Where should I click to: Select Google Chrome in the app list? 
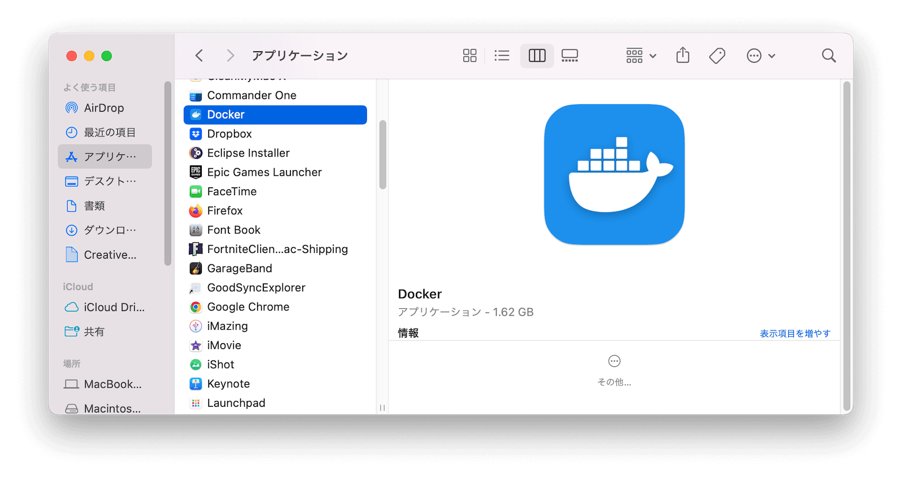[x=248, y=307]
